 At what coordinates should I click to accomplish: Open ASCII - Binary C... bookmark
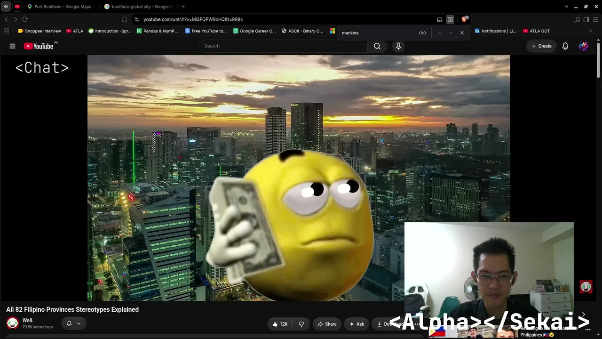pyautogui.click(x=302, y=31)
